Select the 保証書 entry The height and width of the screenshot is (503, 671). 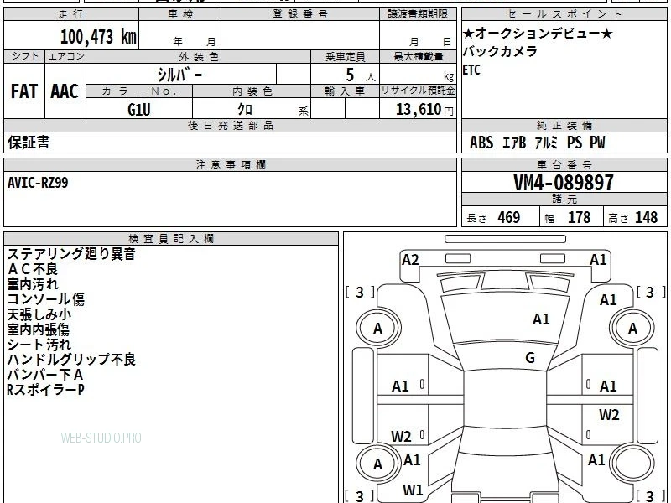(29, 143)
